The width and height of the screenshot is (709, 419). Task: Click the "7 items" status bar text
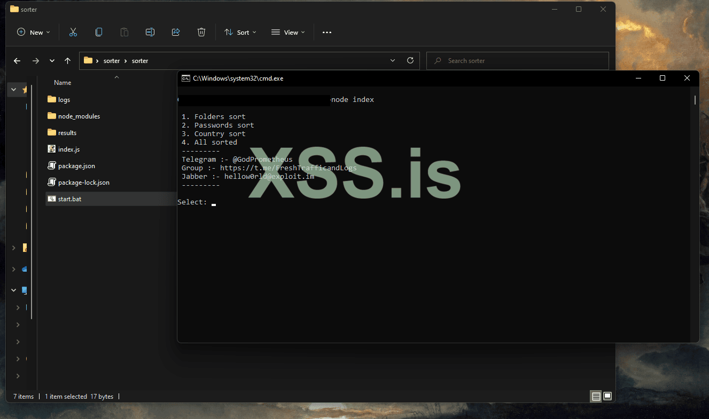coord(24,397)
